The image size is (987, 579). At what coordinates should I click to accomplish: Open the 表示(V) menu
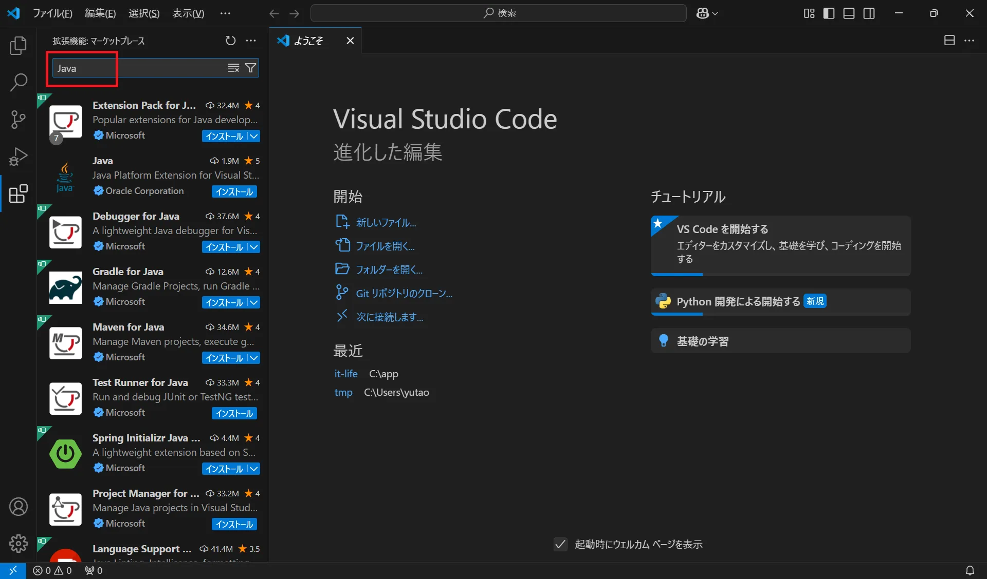[x=188, y=13]
